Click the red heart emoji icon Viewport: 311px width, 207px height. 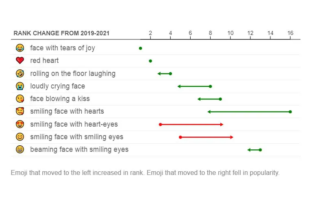point(20,60)
